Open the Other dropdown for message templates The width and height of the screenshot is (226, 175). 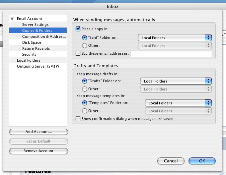[x=178, y=111]
